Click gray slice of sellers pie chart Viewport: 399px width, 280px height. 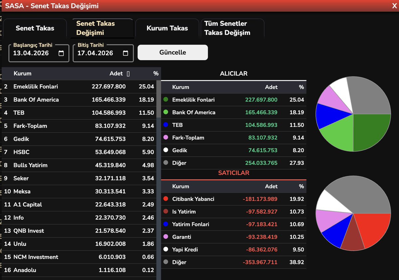coord(359,194)
